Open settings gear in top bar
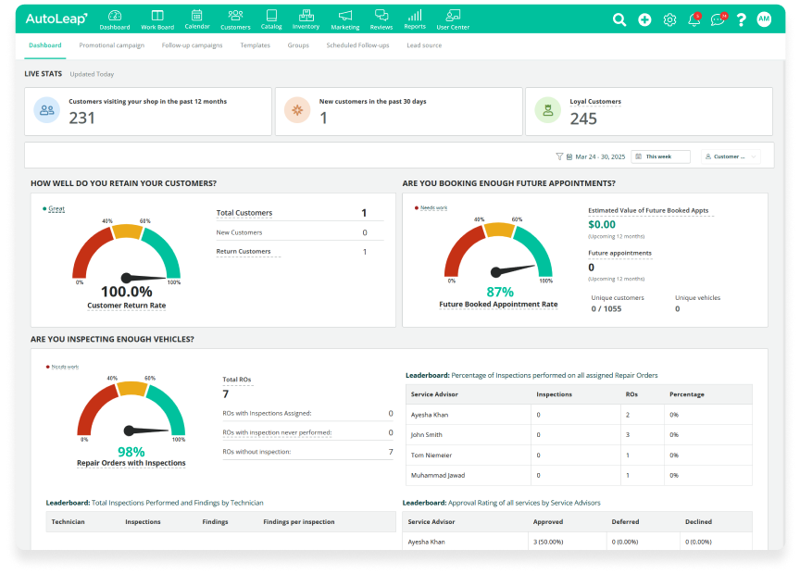This screenshot has width=800, height=574. (669, 19)
